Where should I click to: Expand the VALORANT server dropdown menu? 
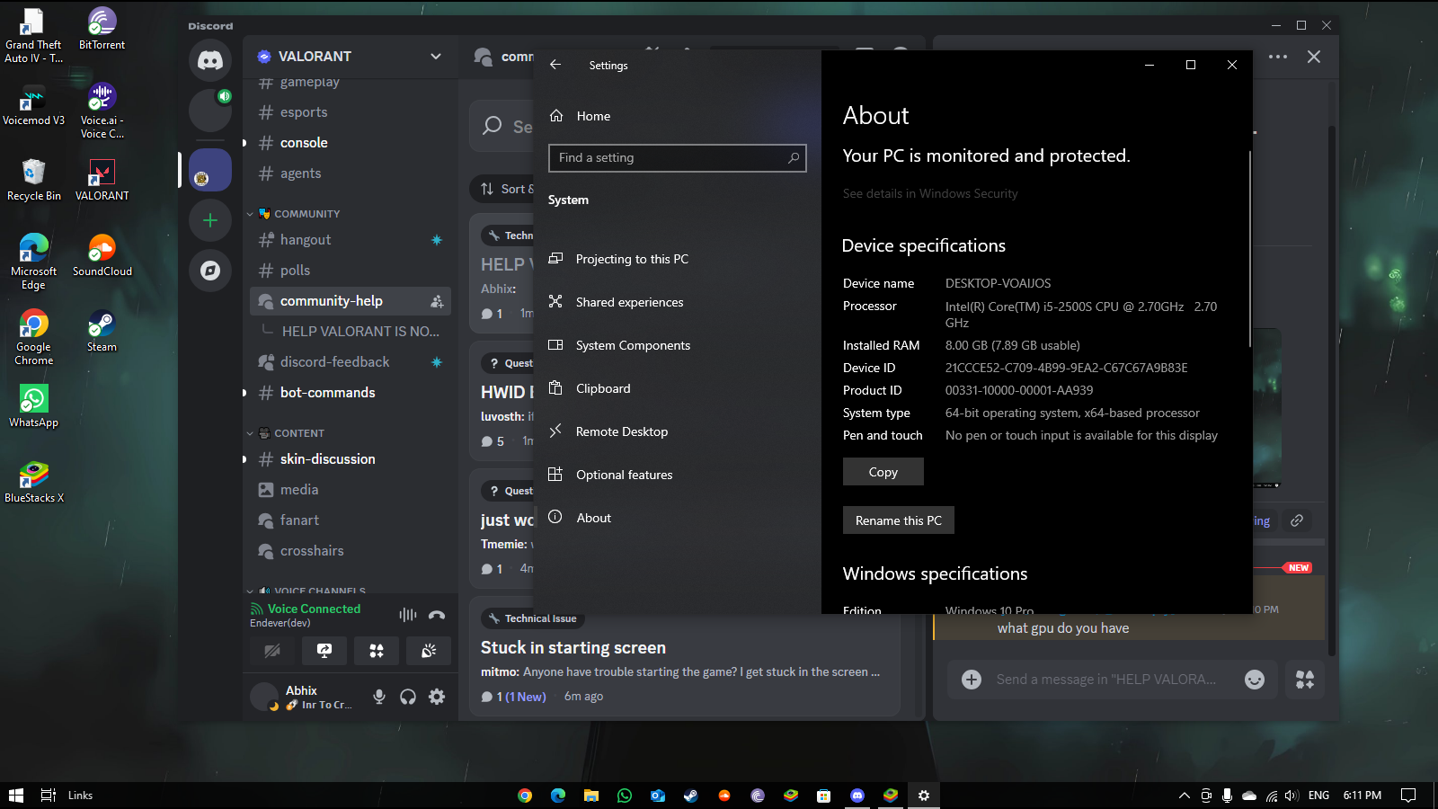click(x=436, y=56)
